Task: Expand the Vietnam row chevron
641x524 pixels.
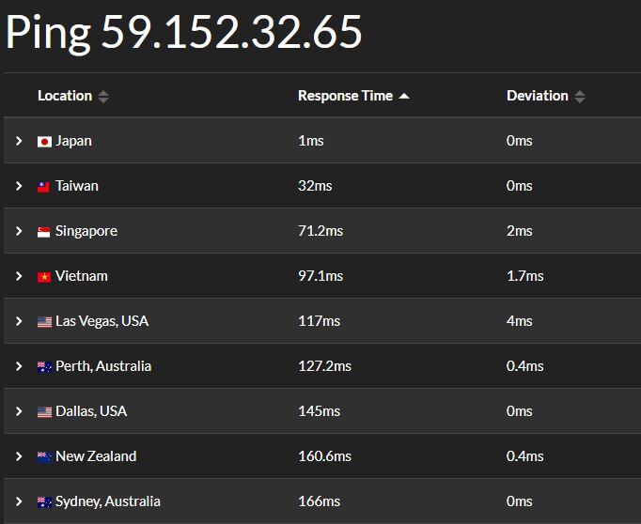Action: (x=19, y=276)
